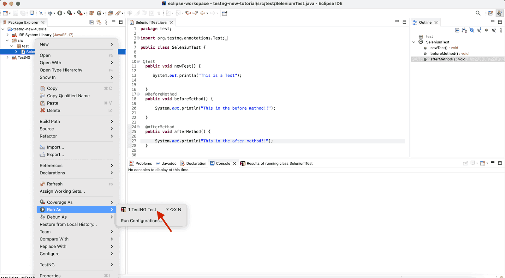The width and height of the screenshot is (505, 278).
Task: Click the Coverage launch toolbar icon
Action: (x=69, y=13)
